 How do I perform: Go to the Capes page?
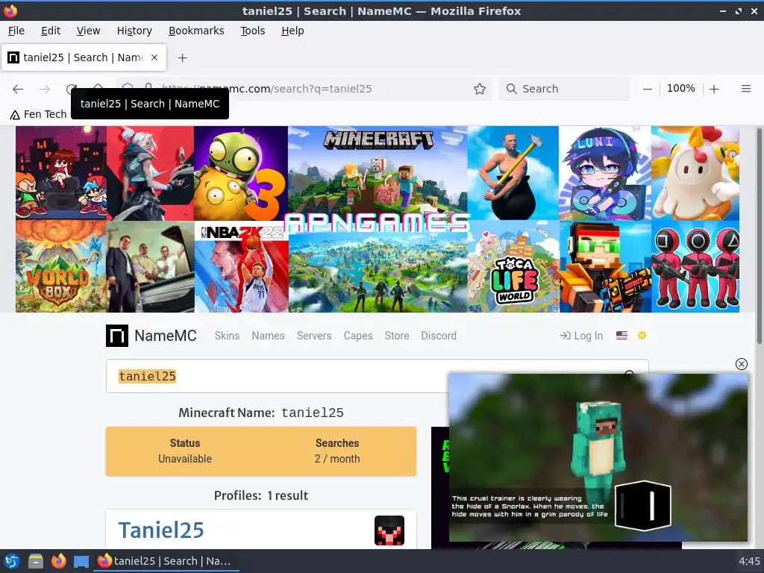click(x=358, y=336)
